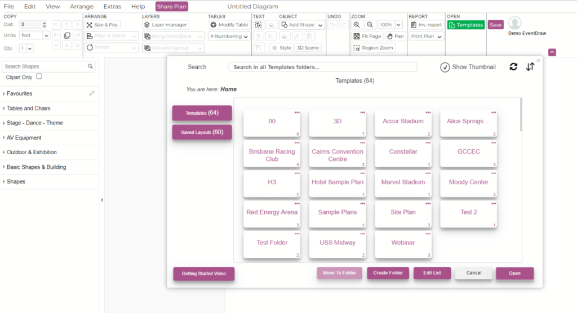
Task: Click the Undo arrow icon
Action: click(x=332, y=25)
